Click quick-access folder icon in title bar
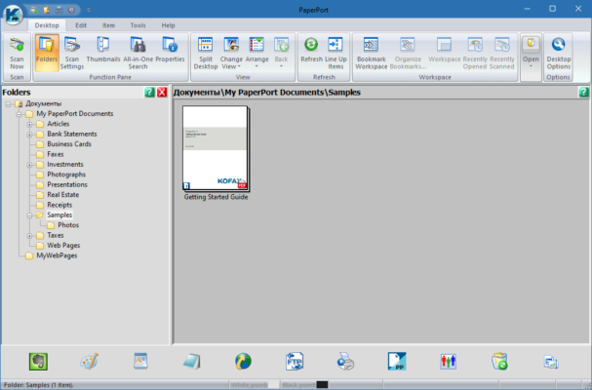Screen dimensions: 592x390 pyautogui.click(x=47, y=10)
